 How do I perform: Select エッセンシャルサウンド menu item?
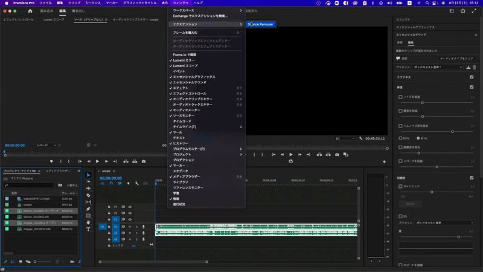point(206,83)
